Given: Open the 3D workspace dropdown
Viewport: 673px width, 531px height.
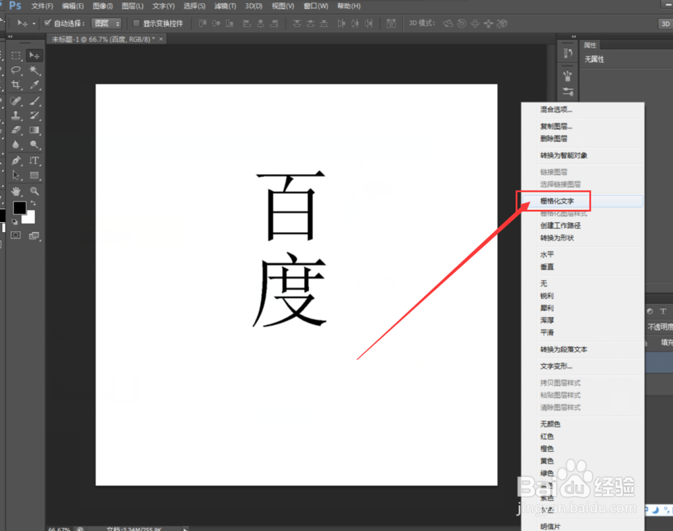Looking at the screenshot, I should 666,24.
